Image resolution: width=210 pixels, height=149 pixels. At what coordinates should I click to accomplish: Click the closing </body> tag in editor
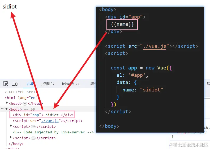click(109, 126)
